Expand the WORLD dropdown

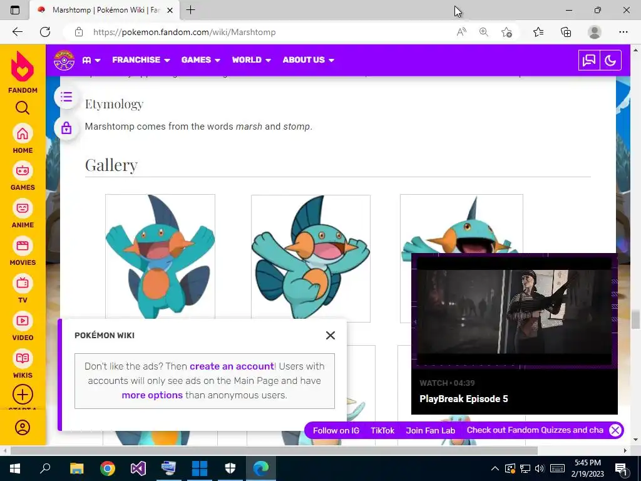(x=252, y=59)
